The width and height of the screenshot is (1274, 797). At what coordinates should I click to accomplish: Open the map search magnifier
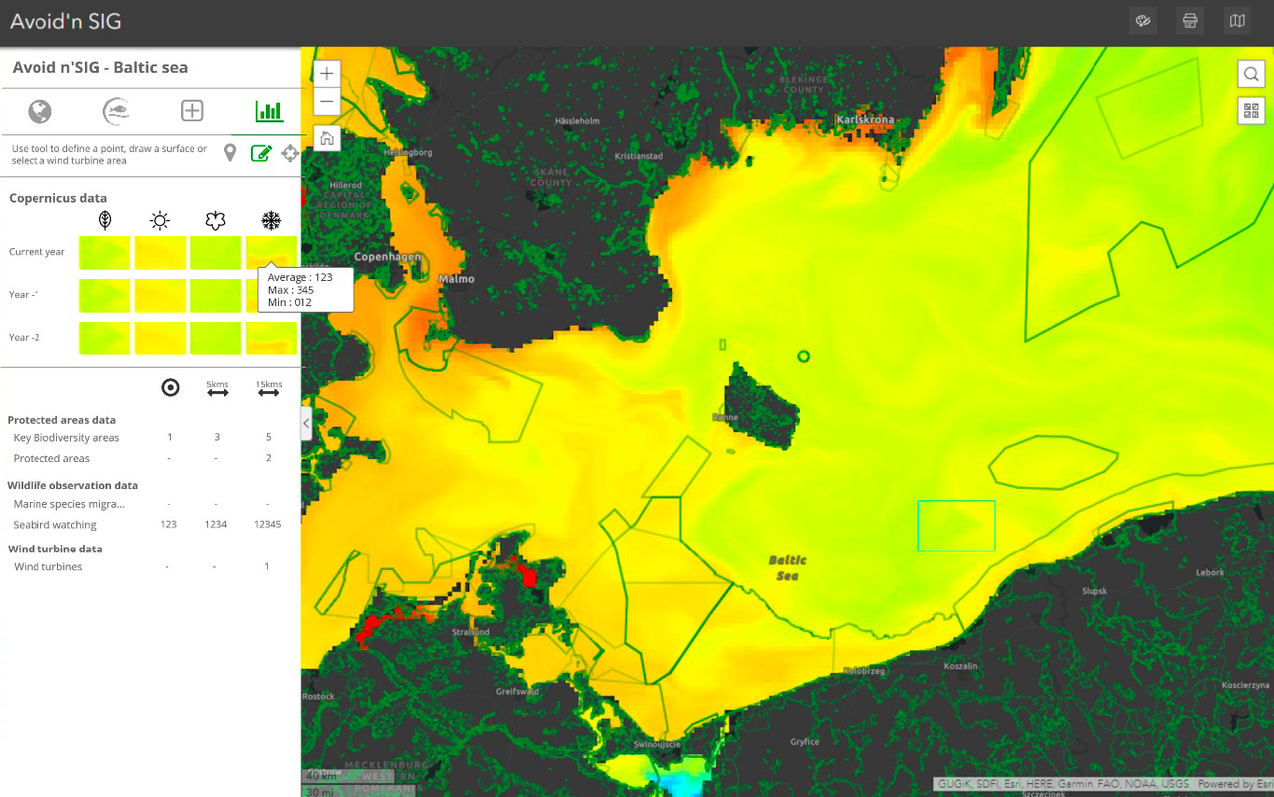[1251, 74]
